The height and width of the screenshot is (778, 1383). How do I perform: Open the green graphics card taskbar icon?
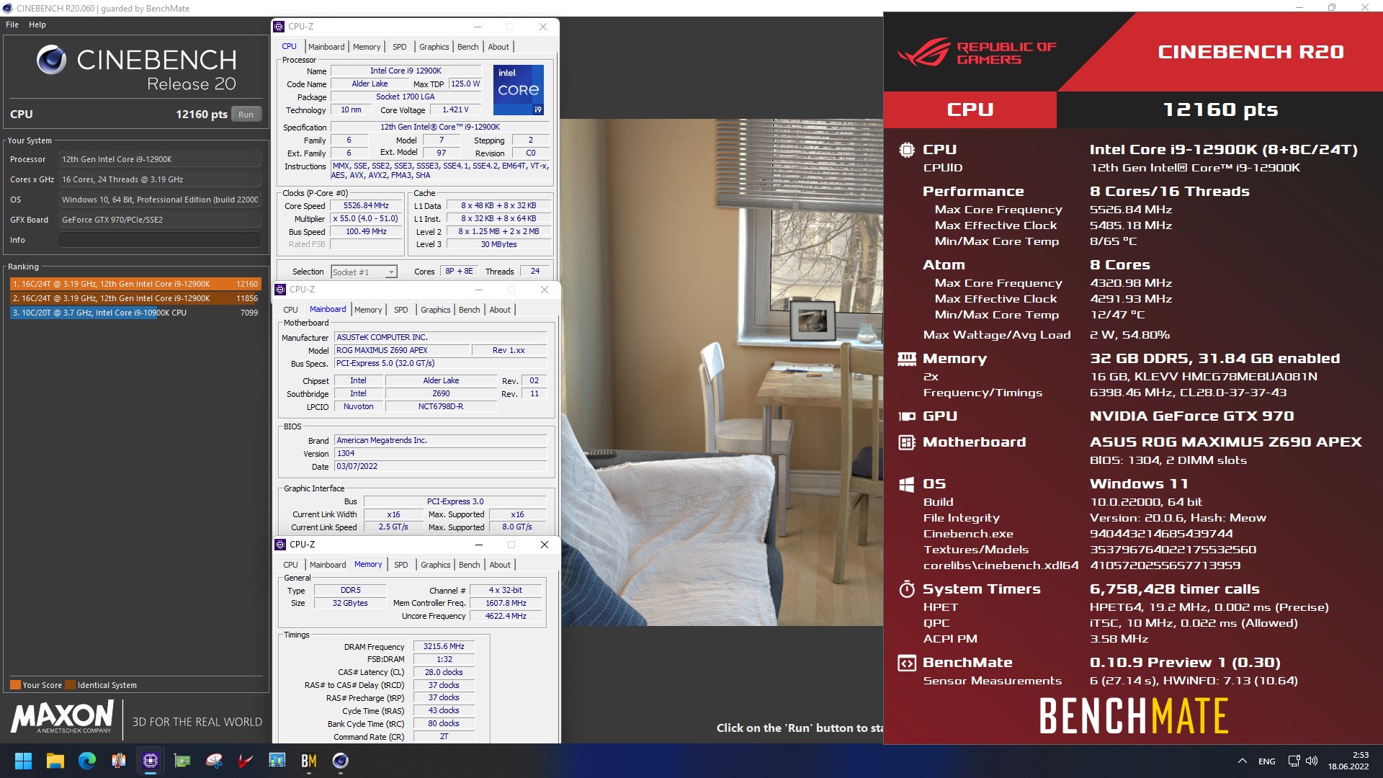(x=182, y=761)
